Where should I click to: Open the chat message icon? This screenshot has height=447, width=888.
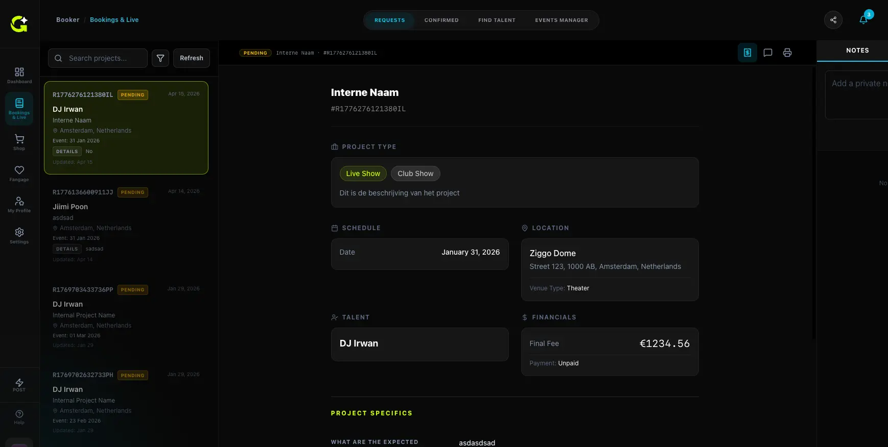click(x=767, y=53)
